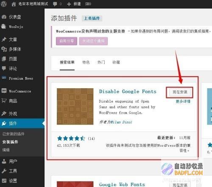This screenshot has height=187, width=212.
Task: Click the text 42,153次下载
Action: [68, 145]
